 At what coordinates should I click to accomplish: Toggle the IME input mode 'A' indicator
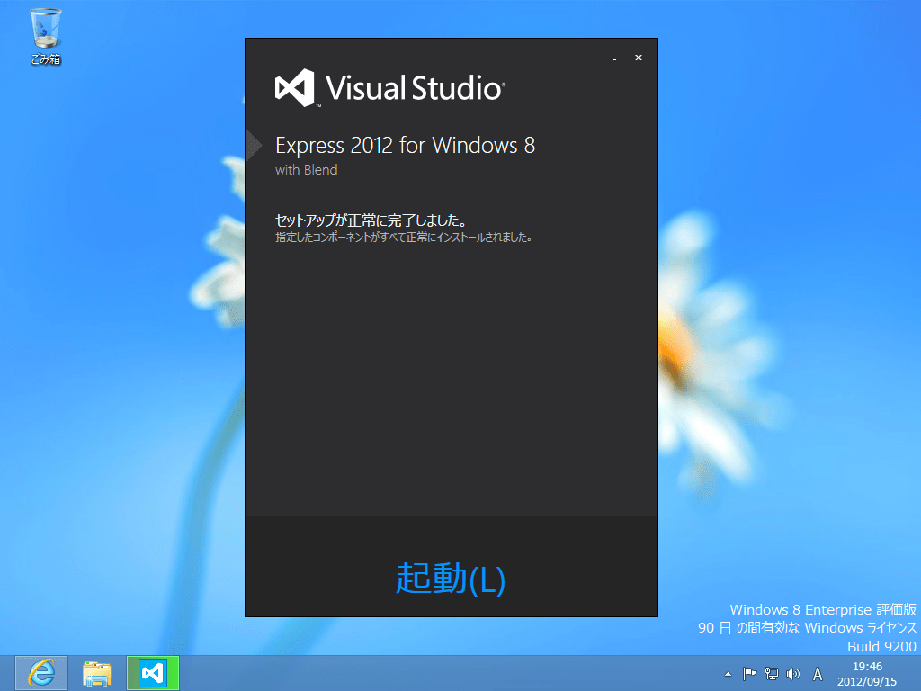tap(817, 674)
